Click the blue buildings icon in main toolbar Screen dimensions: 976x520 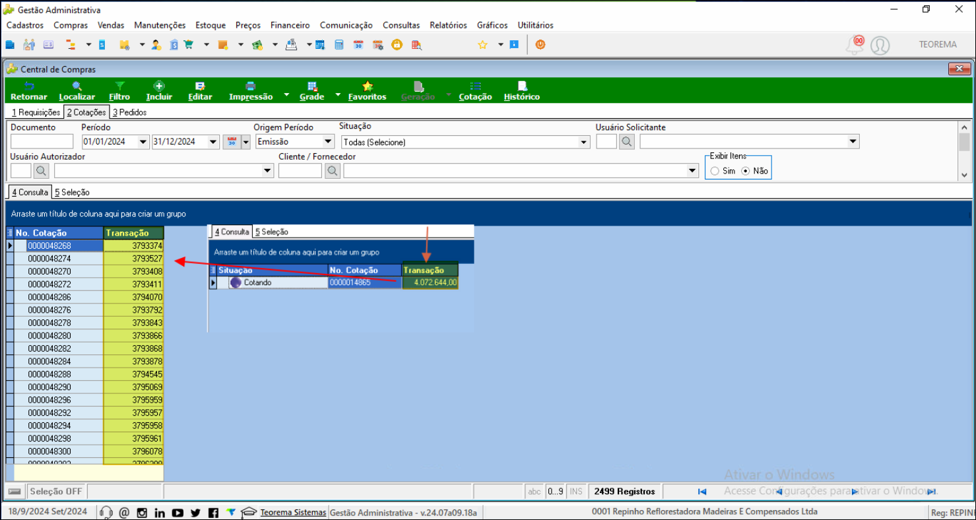(x=10, y=45)
